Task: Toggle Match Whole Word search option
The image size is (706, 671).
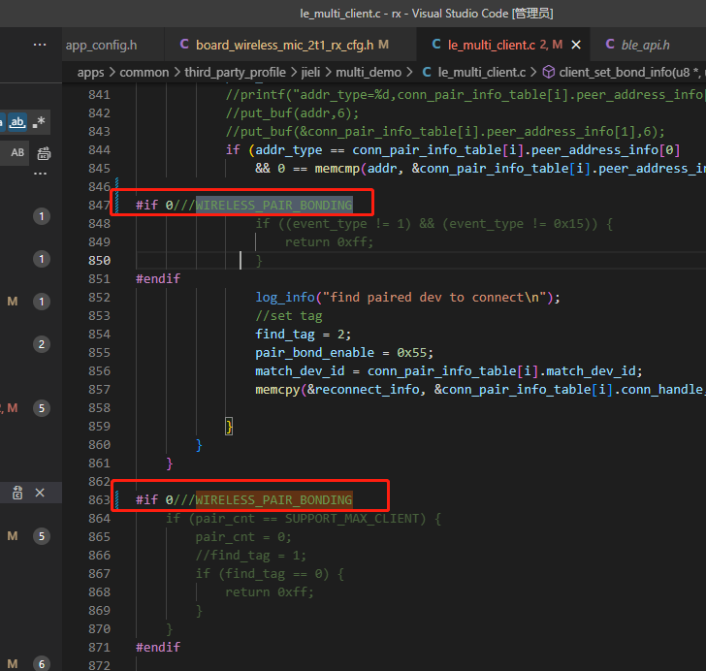Action: tap(17, 122)
